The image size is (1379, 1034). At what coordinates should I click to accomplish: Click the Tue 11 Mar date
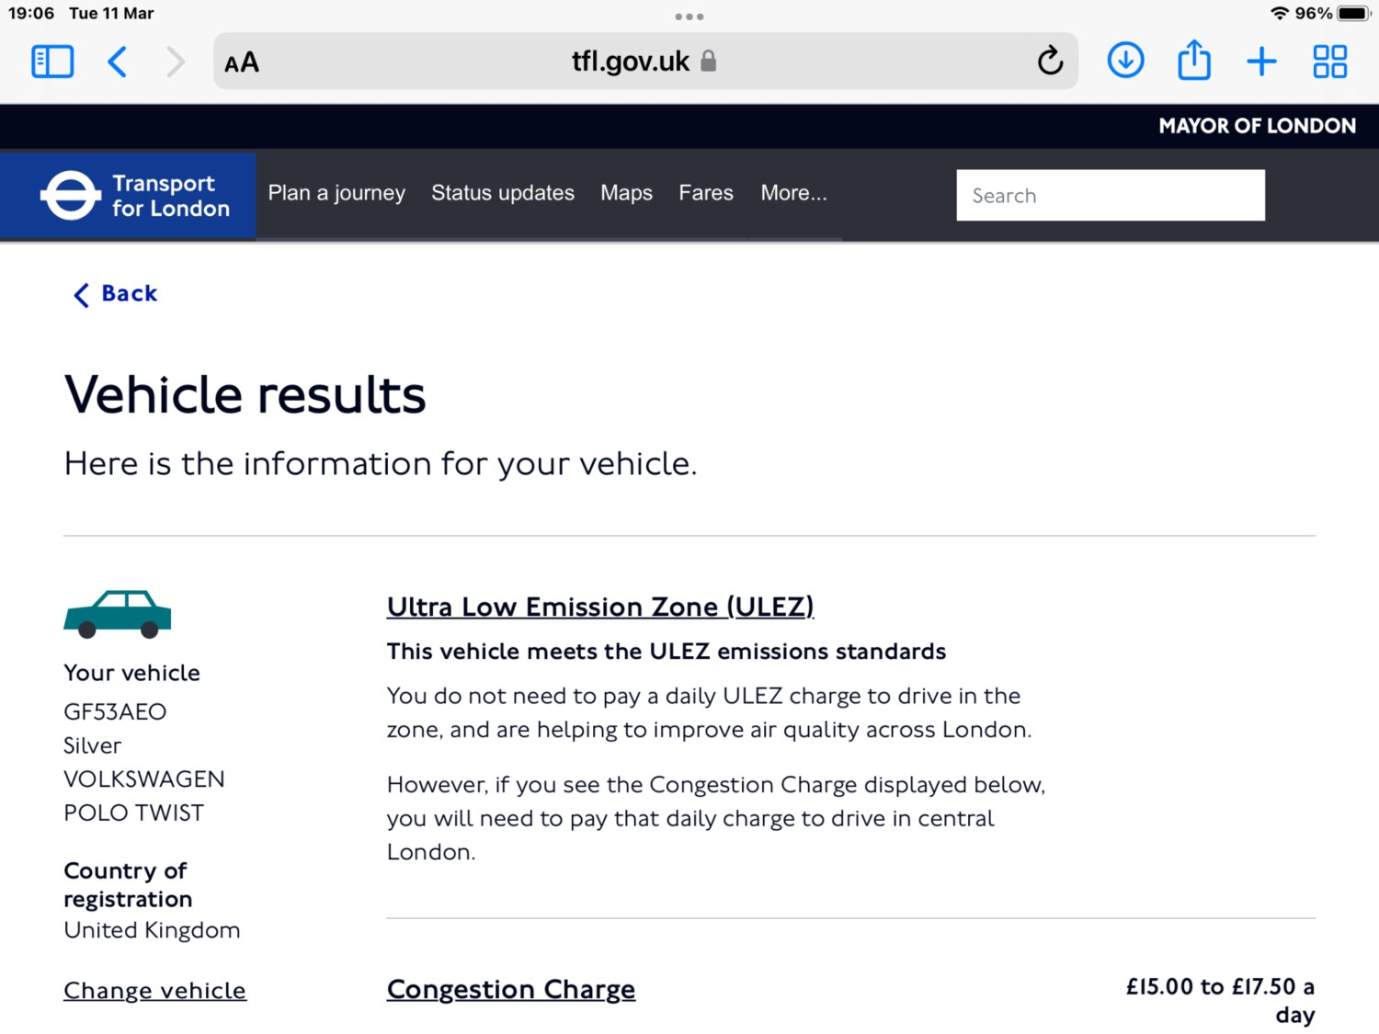pos(111,14)
